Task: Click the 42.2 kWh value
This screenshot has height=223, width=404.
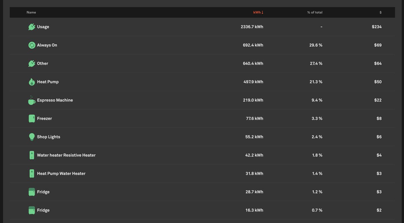Action: (x=255, y=155)
